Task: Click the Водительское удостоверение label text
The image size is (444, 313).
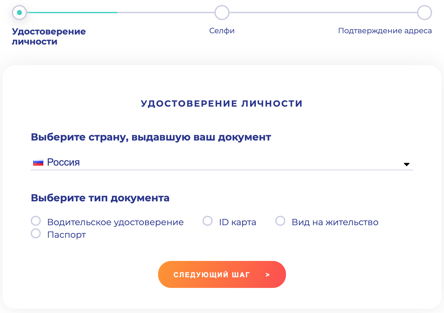Action: pos(115,222)
